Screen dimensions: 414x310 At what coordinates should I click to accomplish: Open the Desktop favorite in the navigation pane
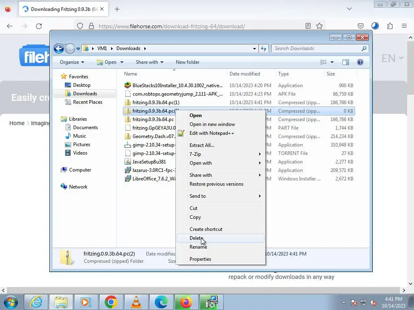pyautogui.click(x=82, y=85)
